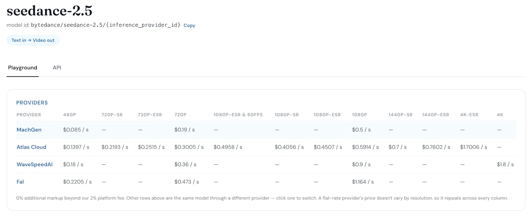Click Atlas Cloud's $0.1397 / s price
The width and height of the screenshot is (529, 216).
[76, 147]
